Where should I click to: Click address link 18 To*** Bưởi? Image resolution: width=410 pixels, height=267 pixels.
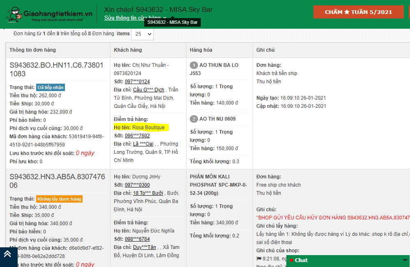148,193
